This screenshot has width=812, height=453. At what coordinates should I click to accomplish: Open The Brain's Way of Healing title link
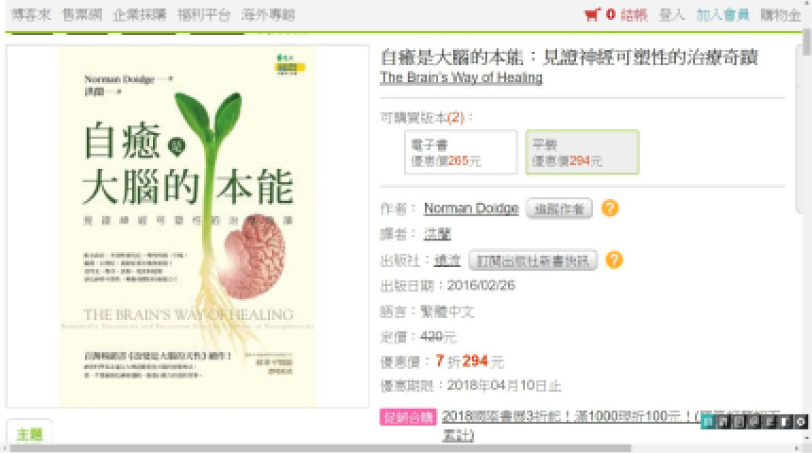coord(461,77)
